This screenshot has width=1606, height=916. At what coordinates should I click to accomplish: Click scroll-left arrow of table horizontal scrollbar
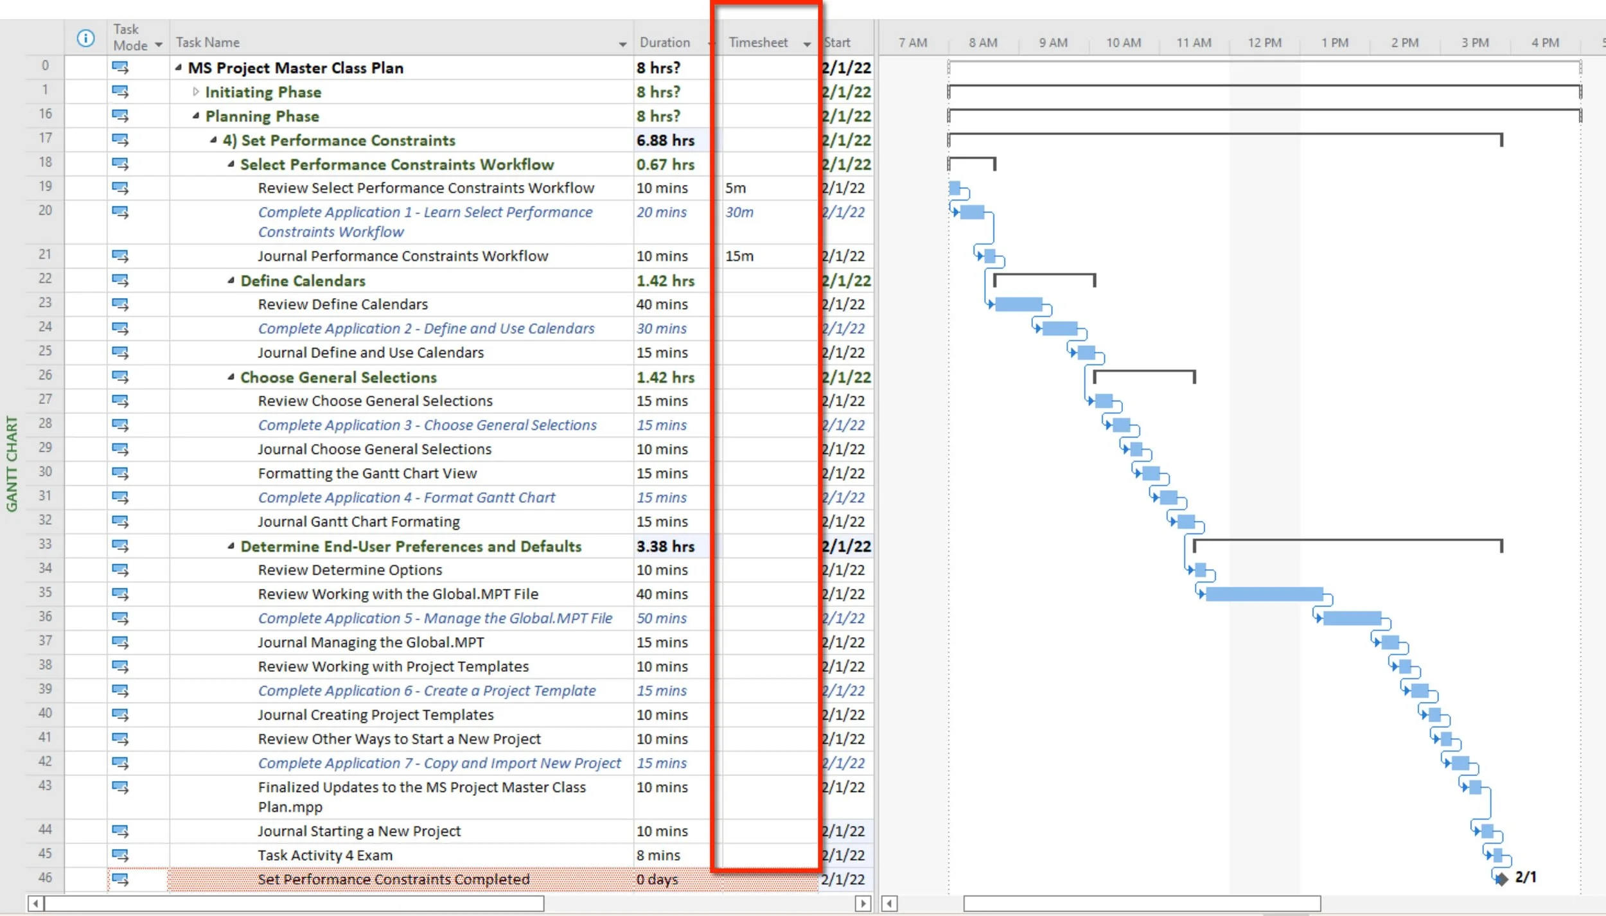[x=36, y=904]
